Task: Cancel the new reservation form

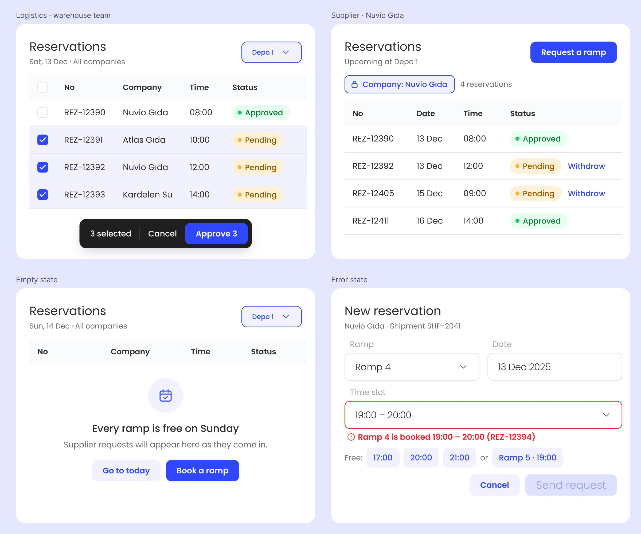Action: [494, 485]
